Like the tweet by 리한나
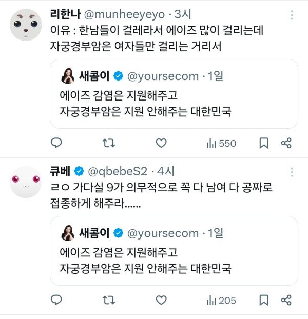The image size is (308, 319). coord(161,143)
